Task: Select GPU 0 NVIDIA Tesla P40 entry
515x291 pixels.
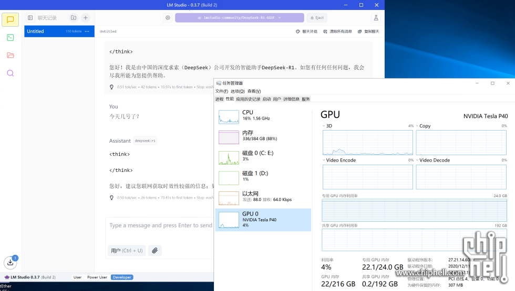Action: click(263, 220)
